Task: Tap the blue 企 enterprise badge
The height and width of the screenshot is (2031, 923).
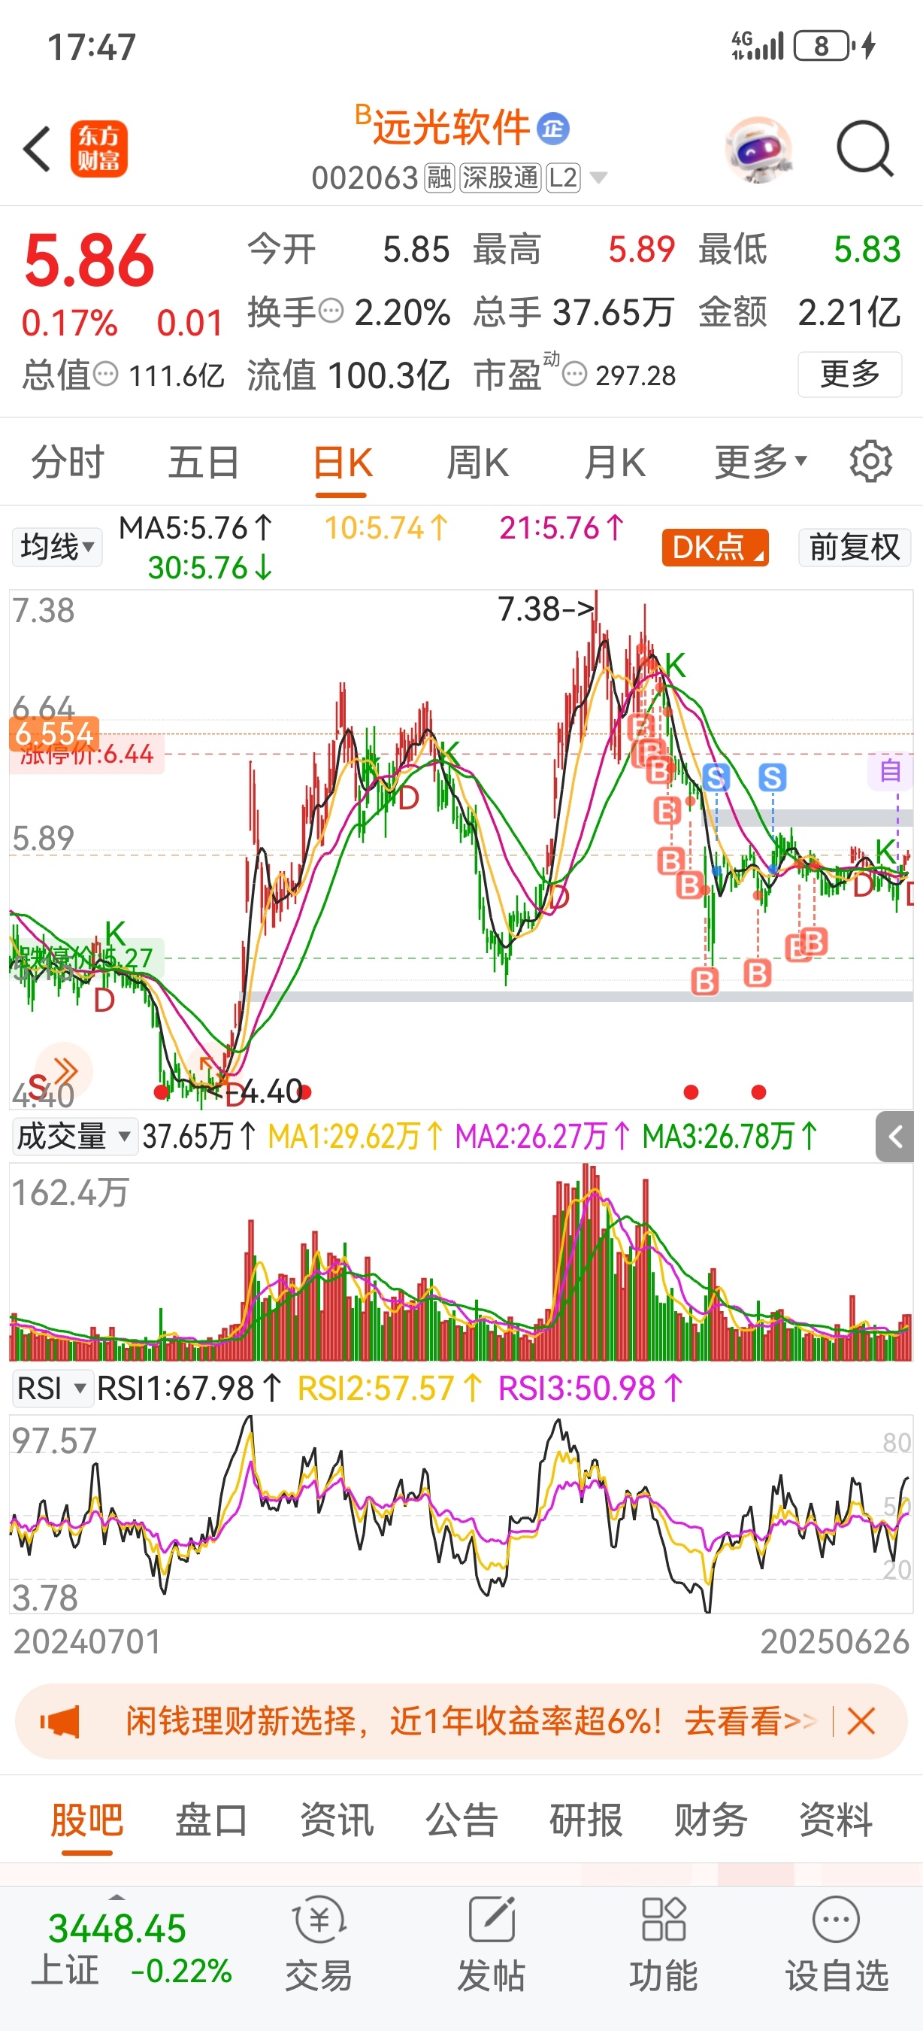Action: (553, 128)
